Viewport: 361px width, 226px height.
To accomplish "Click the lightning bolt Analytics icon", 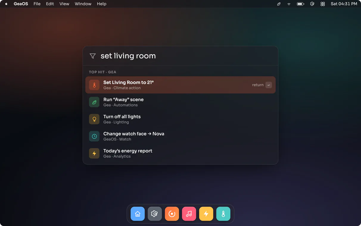I will tap(94, 153).
